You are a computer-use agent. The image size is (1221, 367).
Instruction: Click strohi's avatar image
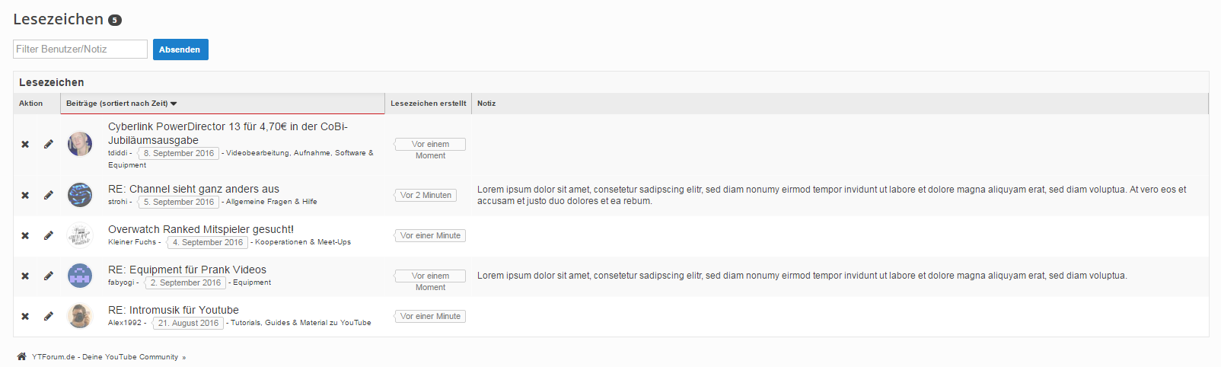[x=80, y=195]
